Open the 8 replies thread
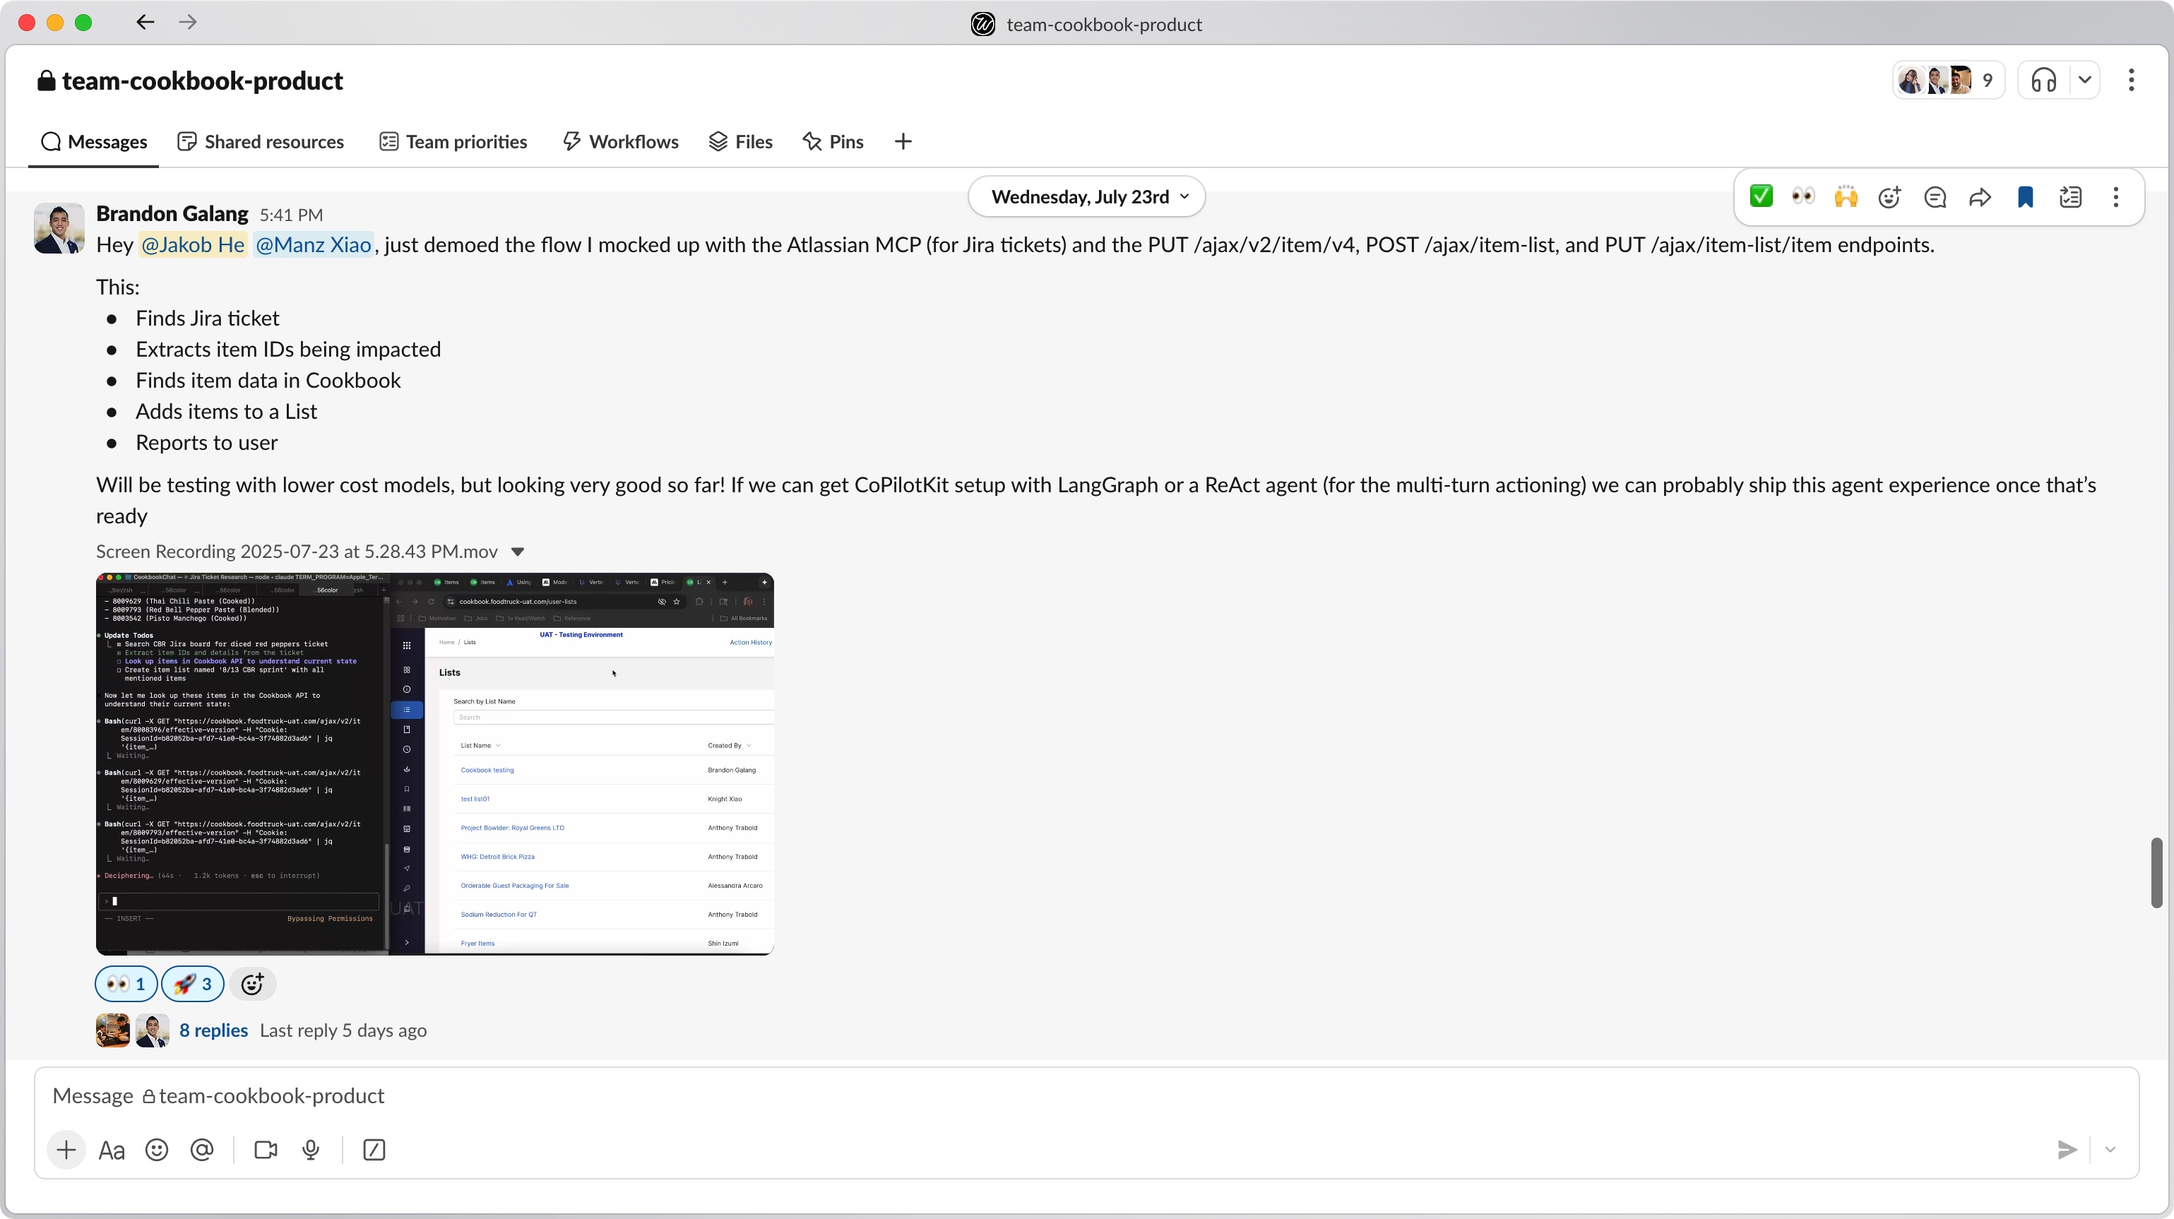Image resolution: width=2174 pixels, height=1219 pixels. point(213,1030)
